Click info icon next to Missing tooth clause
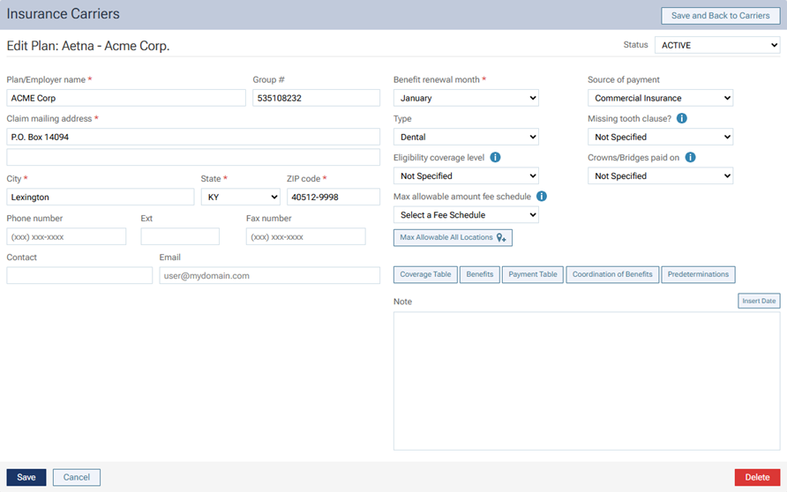The width and height of the screenshot is (787, 492). point(682,118)
